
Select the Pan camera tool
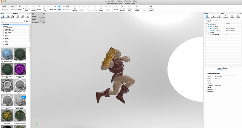(x=55, y=8)
